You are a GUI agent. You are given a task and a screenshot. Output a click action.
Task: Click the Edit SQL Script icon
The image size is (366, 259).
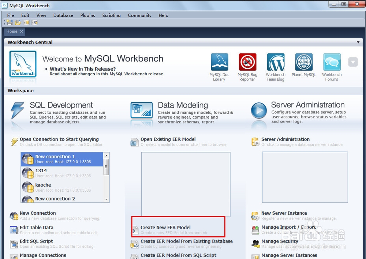[x=14, y=244]
